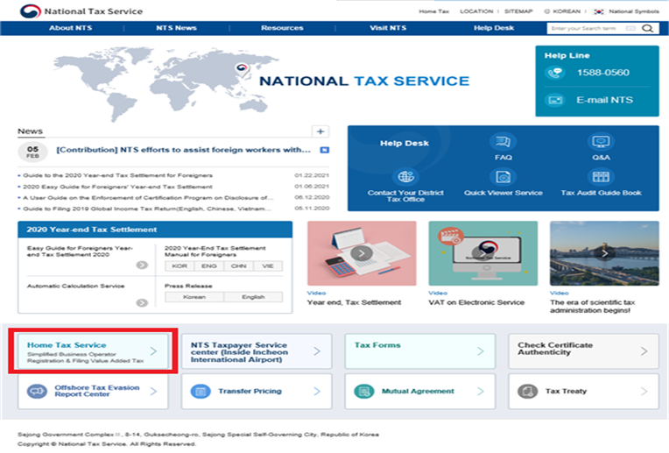Open User Guide on Enforcement of Certification Program
The width and height of the screenshot is (669, 453).
pyautogui.click(x=148, y=198)
